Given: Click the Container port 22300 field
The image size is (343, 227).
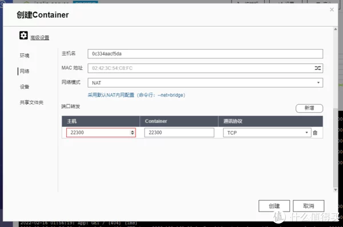Looking at the screenshot, I should (179, 133).
